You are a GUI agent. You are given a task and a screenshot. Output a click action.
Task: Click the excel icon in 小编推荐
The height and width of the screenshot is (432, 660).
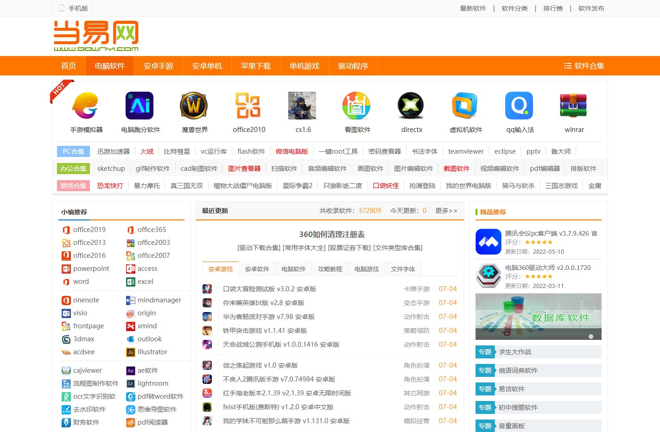(131, 282)
